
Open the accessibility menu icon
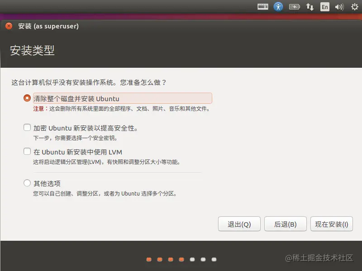click(278, 7)
